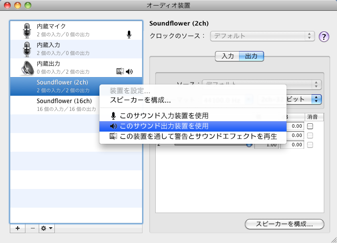Remove device with the minus button
The image size is (337, 243).
pyautogui.click(x=33, y=228)
